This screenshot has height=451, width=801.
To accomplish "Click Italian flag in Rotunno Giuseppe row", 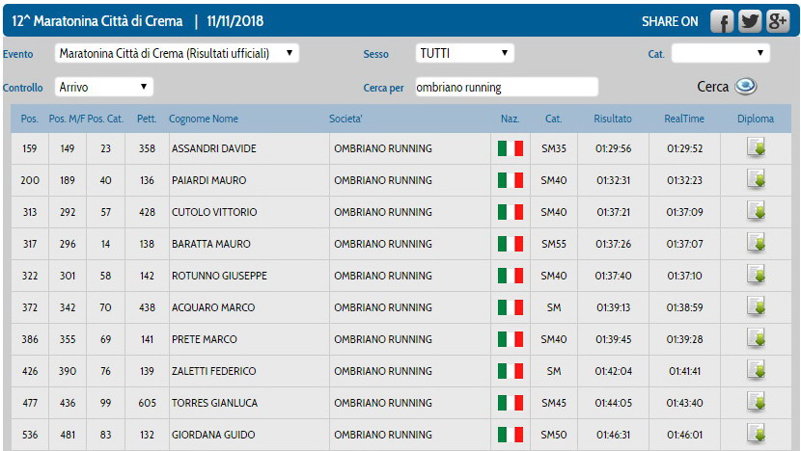I will (x=511, y=276).
